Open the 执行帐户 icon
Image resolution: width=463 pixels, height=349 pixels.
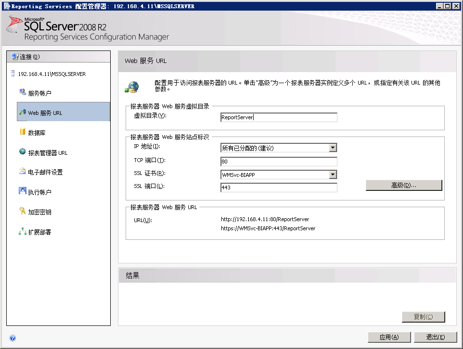point(23,191)
